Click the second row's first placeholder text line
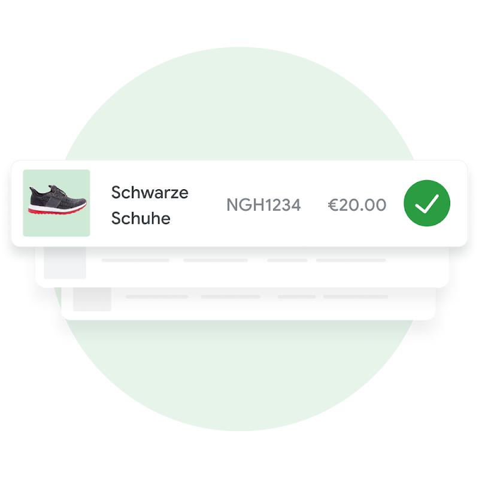479x479 pixels. click(135, 260)
